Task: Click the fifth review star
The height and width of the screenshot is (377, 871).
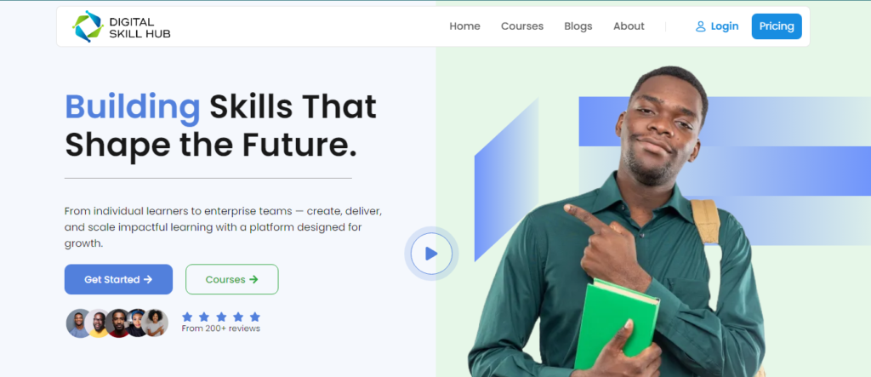Action: tap(255, 317)
